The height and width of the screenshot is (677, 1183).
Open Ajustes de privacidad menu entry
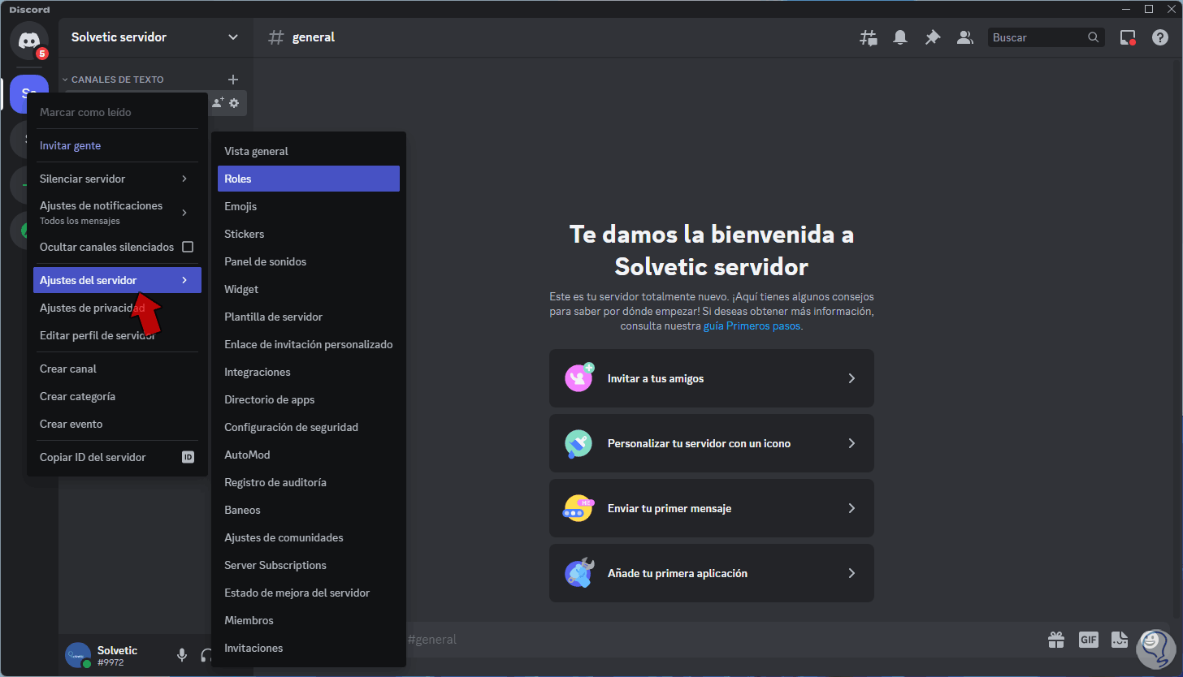coord(117,308)
